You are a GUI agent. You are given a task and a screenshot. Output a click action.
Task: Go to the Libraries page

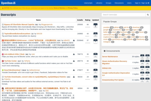coord(99,3)
